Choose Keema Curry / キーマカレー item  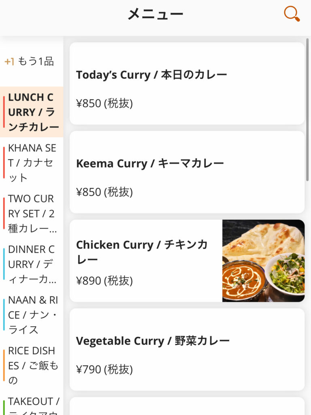pyautogui.click(x=150, y=164)
